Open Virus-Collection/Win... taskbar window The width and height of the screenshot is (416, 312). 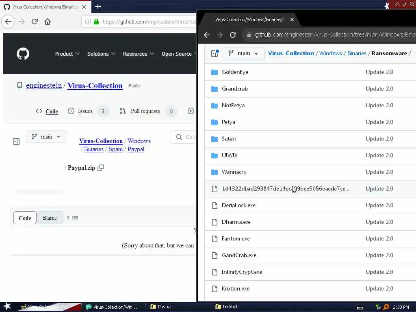(x=113, y=307)
